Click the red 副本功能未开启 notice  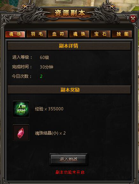click(70, 172)
